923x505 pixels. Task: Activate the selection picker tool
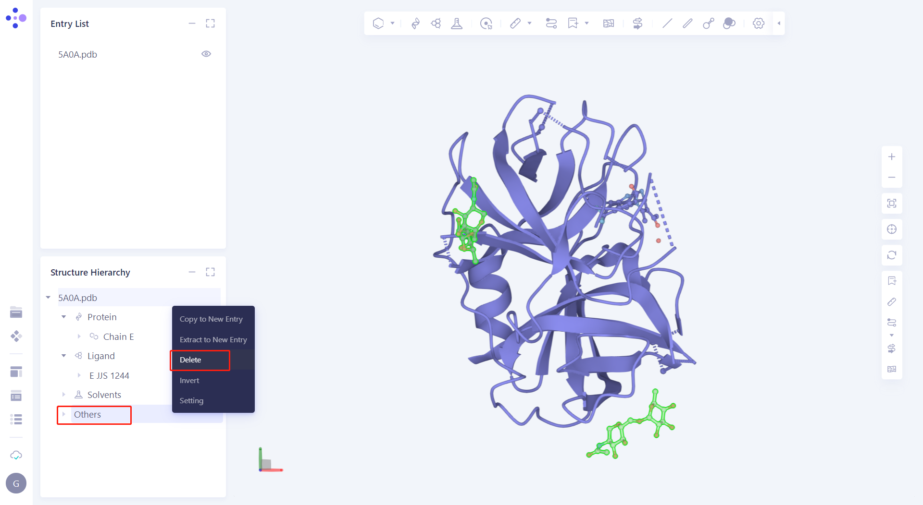486,23
